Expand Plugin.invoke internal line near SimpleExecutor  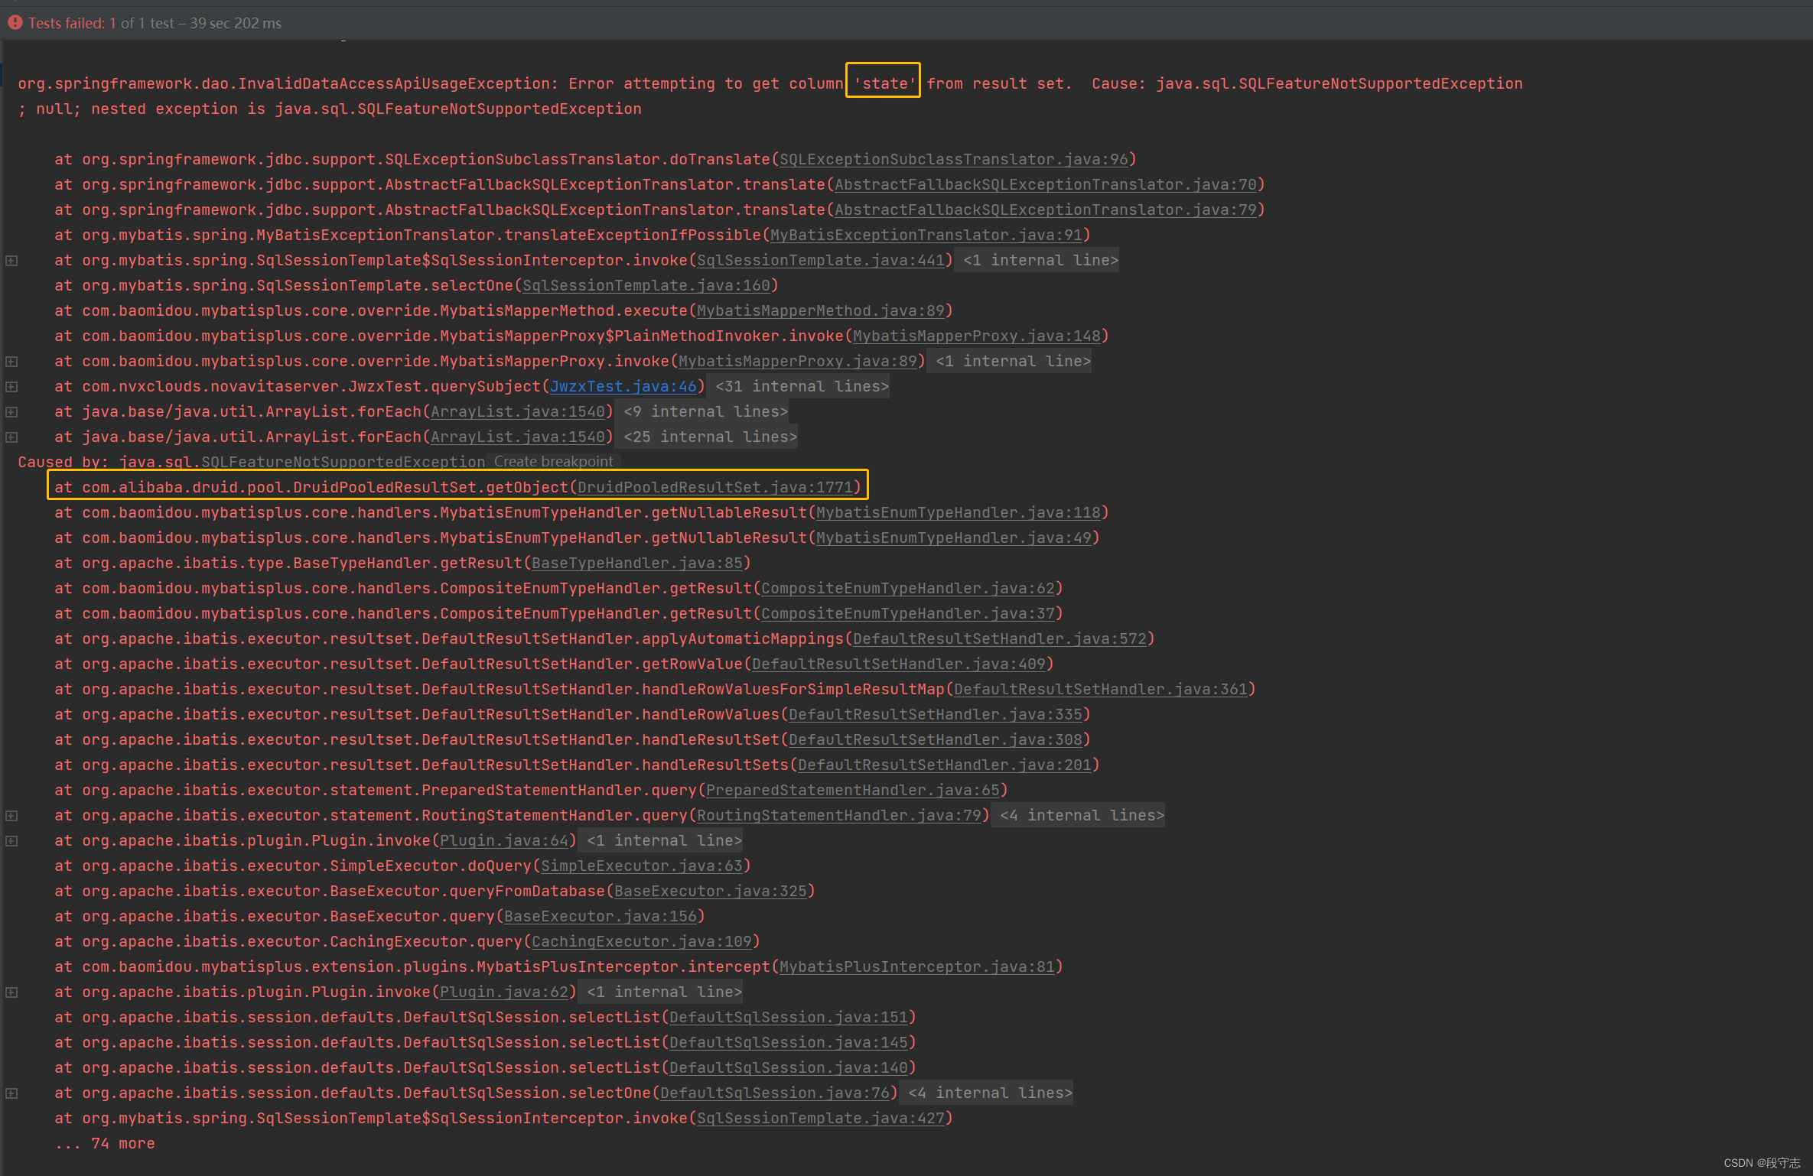(11, 840)
